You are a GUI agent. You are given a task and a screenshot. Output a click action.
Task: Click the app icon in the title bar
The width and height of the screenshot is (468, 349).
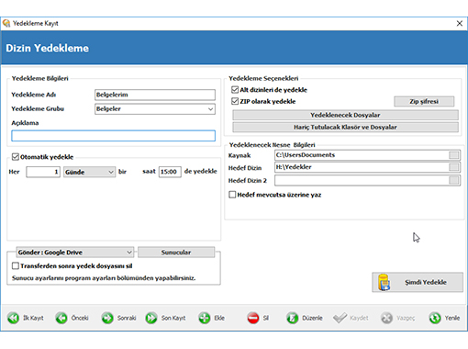click(6, 23)
